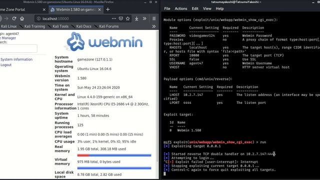Open the Edit menu in terminal
The image size is (320, 180).
(195, 8)
